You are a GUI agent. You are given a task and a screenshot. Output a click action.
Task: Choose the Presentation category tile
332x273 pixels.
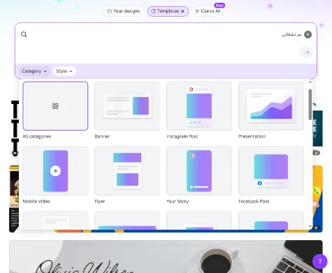click(271, 106)
